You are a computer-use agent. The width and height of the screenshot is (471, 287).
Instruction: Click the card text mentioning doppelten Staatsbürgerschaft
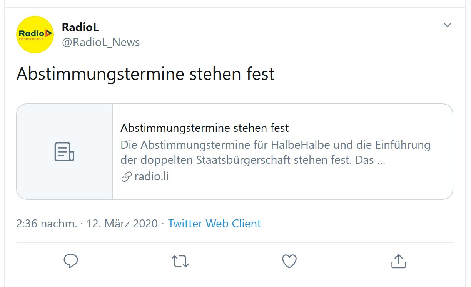tap(253, 160)
